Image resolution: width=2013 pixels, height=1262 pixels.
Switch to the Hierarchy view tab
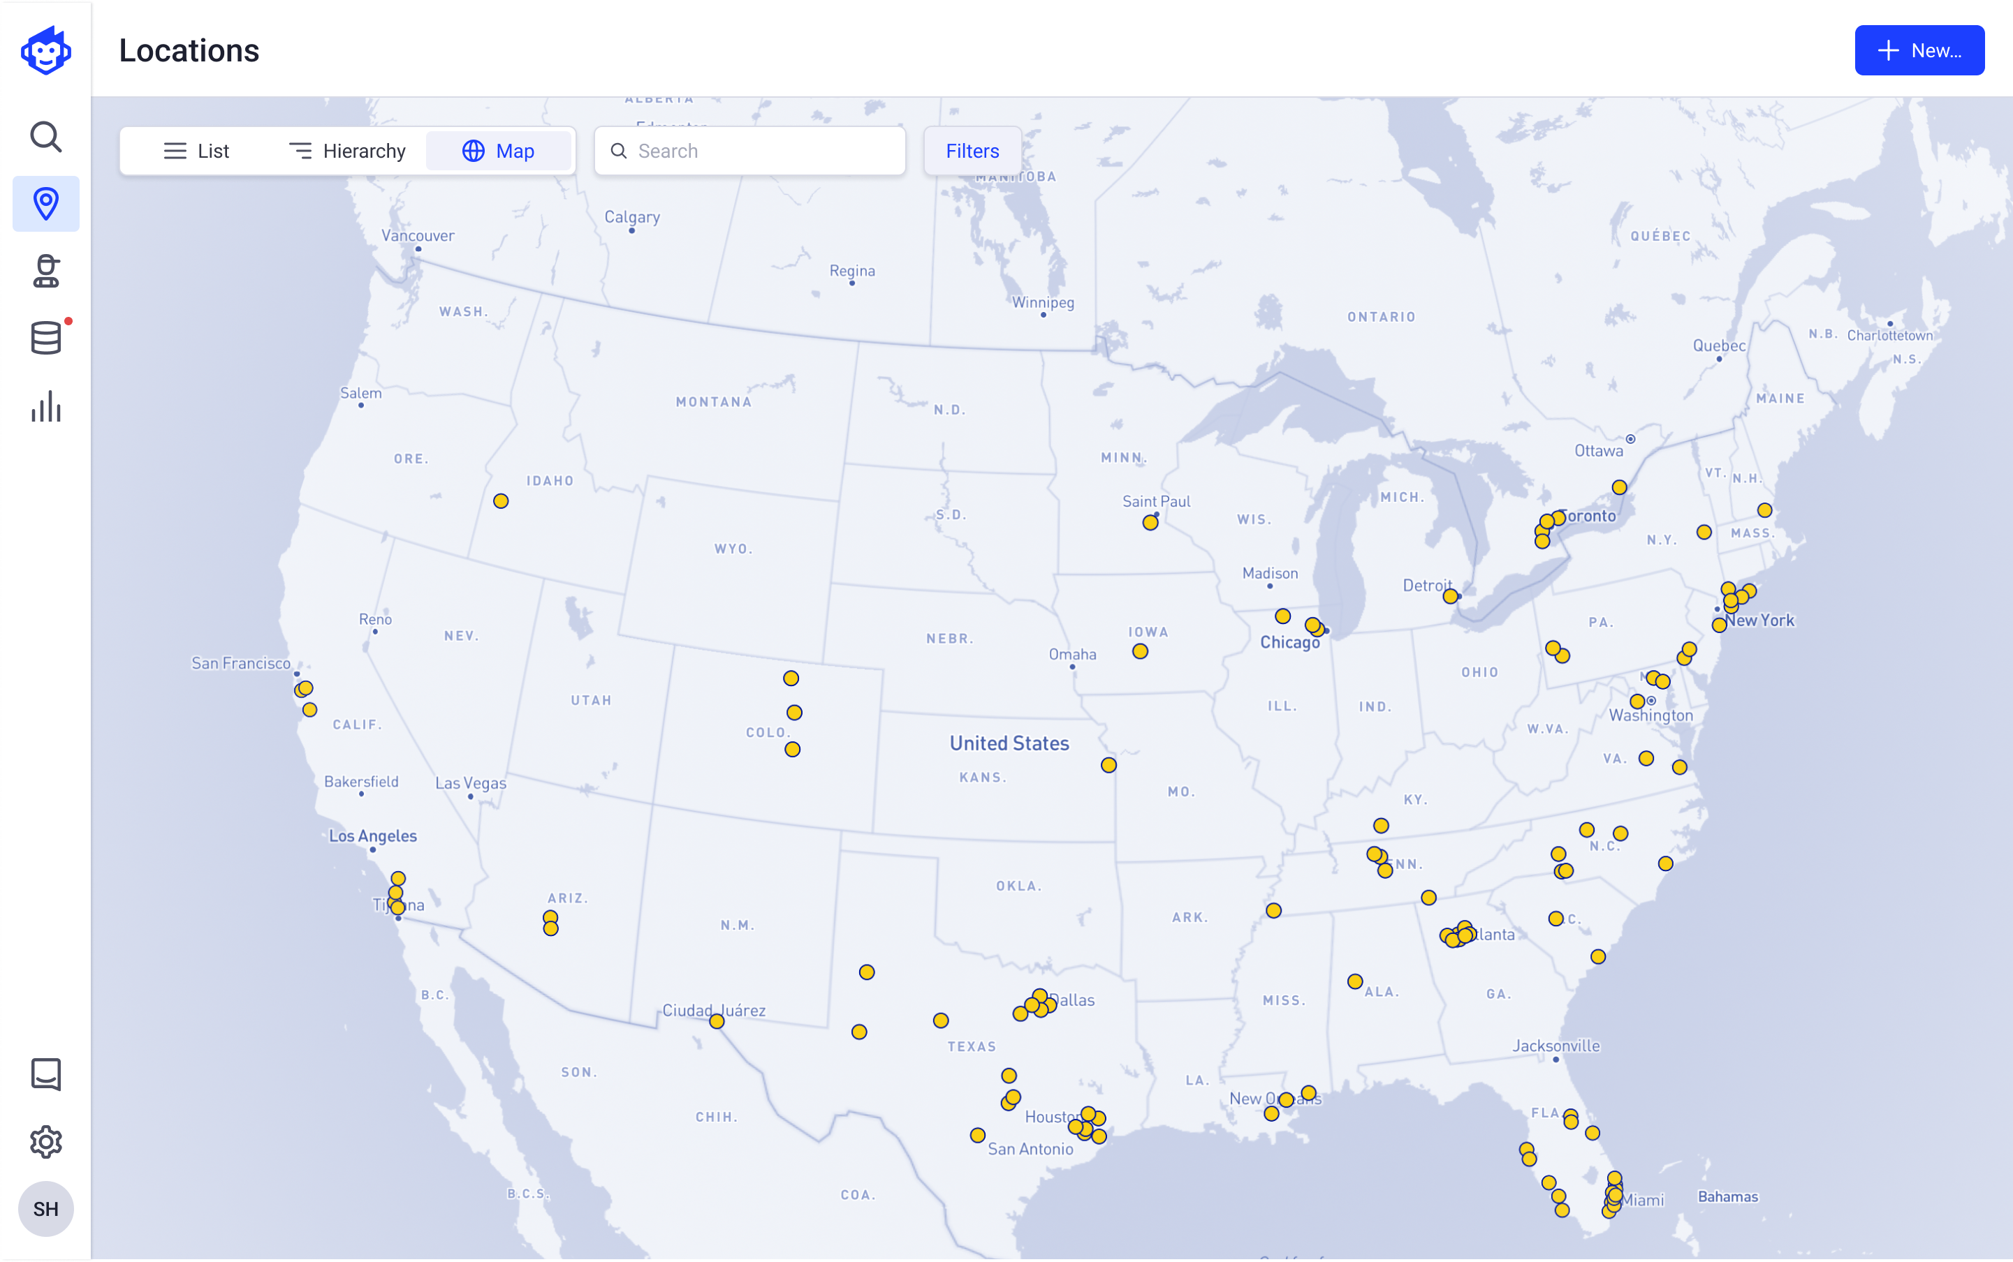click(x=347, y=151)
